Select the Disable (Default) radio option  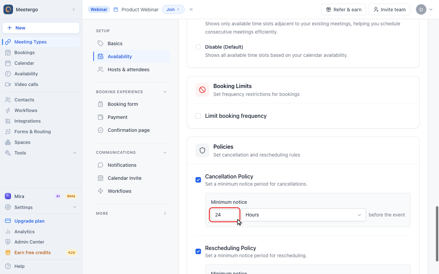click(198, 47)
